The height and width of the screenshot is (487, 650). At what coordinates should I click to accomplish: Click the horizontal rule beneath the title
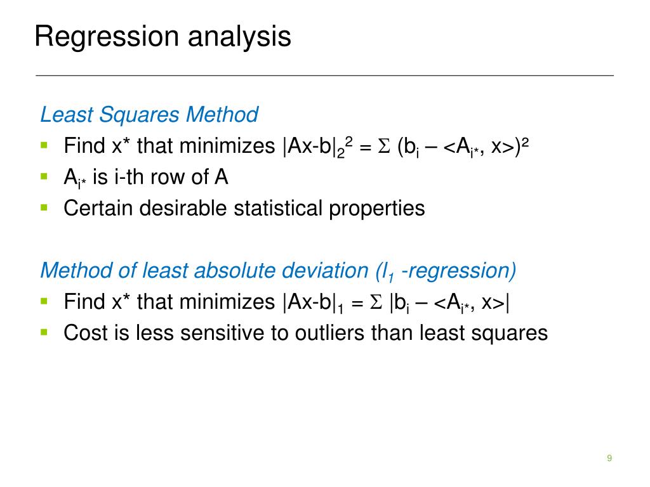click(x=324, y=76)
